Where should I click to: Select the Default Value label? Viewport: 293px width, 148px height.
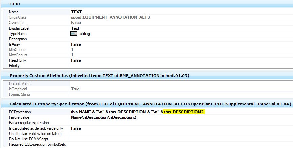[20, 84]
